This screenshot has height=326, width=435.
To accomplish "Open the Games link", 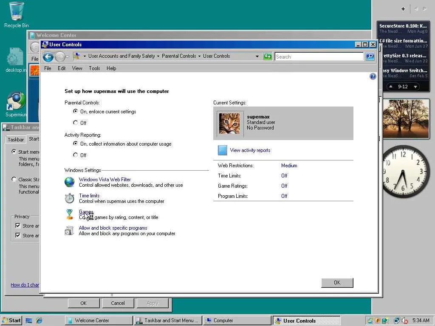I will coord(86,212).
